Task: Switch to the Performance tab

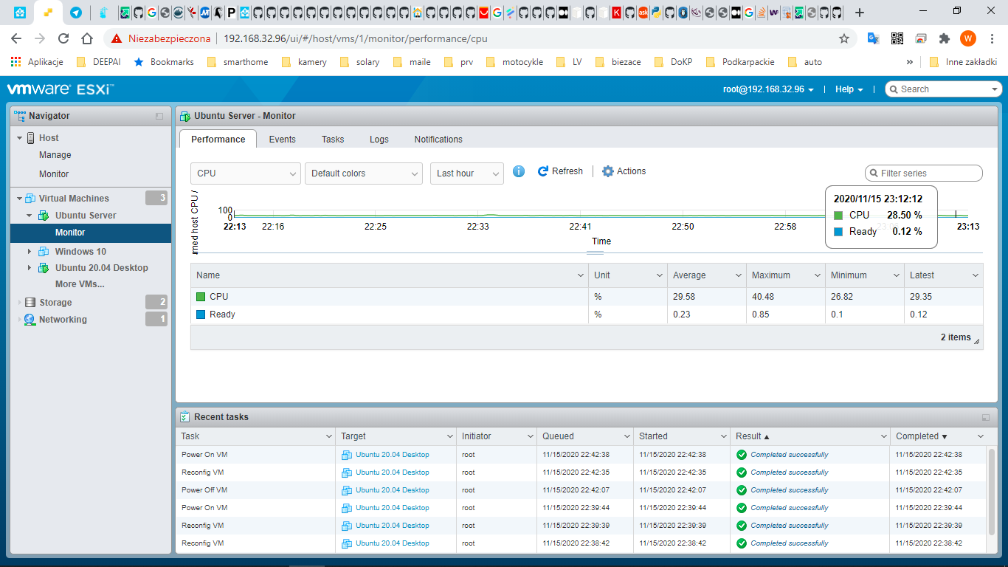Action: tap(218, 139)
